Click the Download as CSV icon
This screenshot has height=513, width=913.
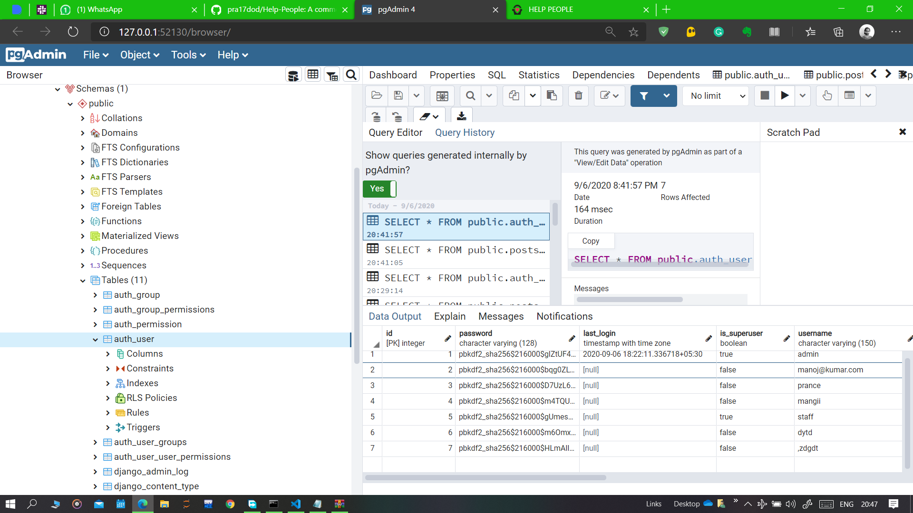(x=461, y=116)
